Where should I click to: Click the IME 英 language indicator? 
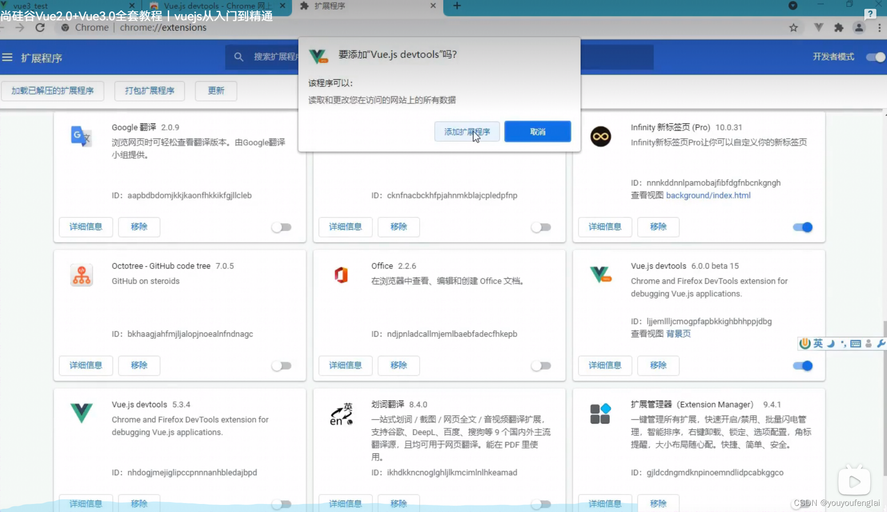click(x=818, y=343)
